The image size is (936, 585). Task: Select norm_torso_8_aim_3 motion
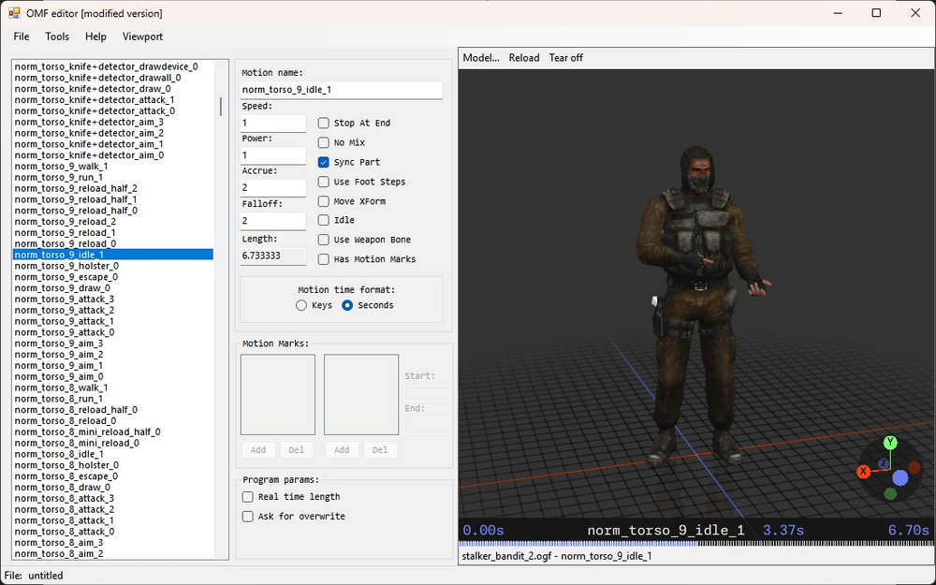[113, 543]
